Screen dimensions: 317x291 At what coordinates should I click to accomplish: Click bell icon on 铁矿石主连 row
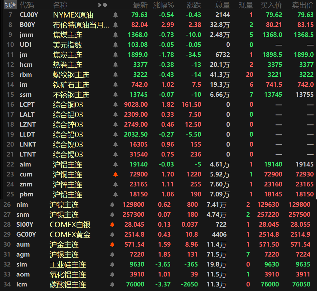(x=116, y=85)
